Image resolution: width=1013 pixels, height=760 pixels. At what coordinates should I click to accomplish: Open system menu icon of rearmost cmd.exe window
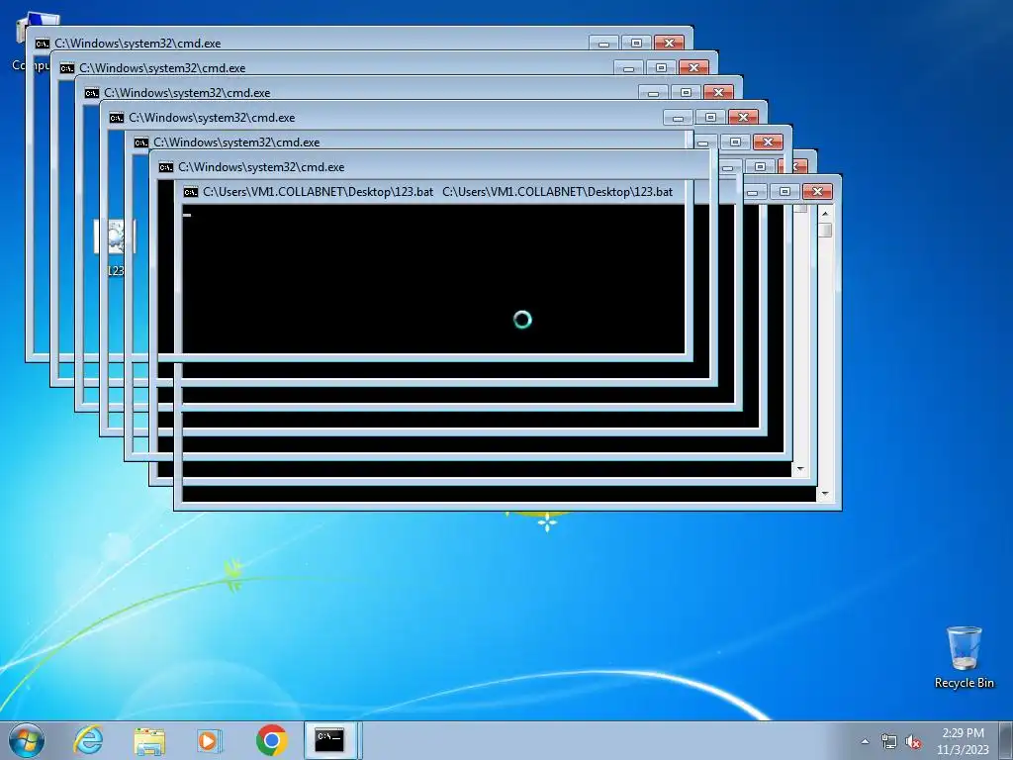[x=42, y=44]
